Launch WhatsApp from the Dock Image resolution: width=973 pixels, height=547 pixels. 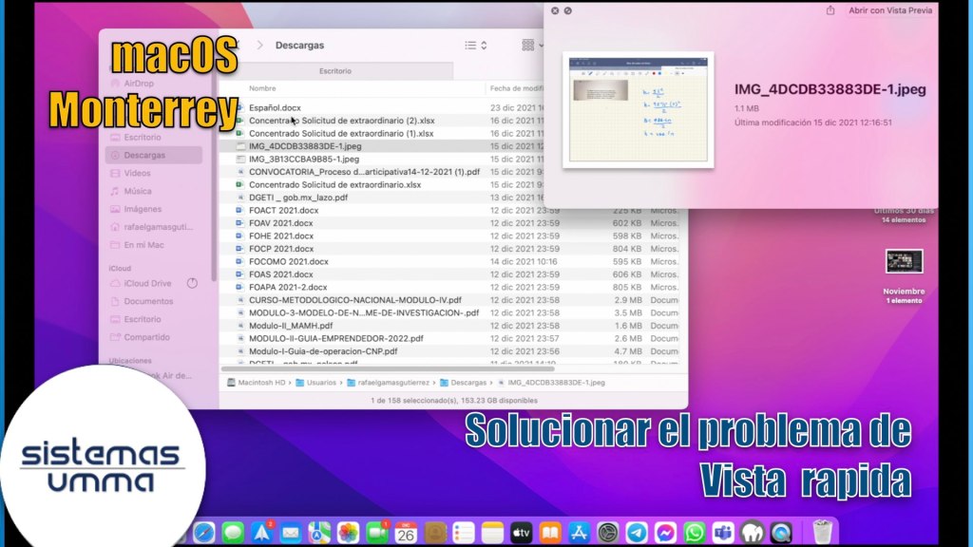pyautogui.click(x=695, y=532)
